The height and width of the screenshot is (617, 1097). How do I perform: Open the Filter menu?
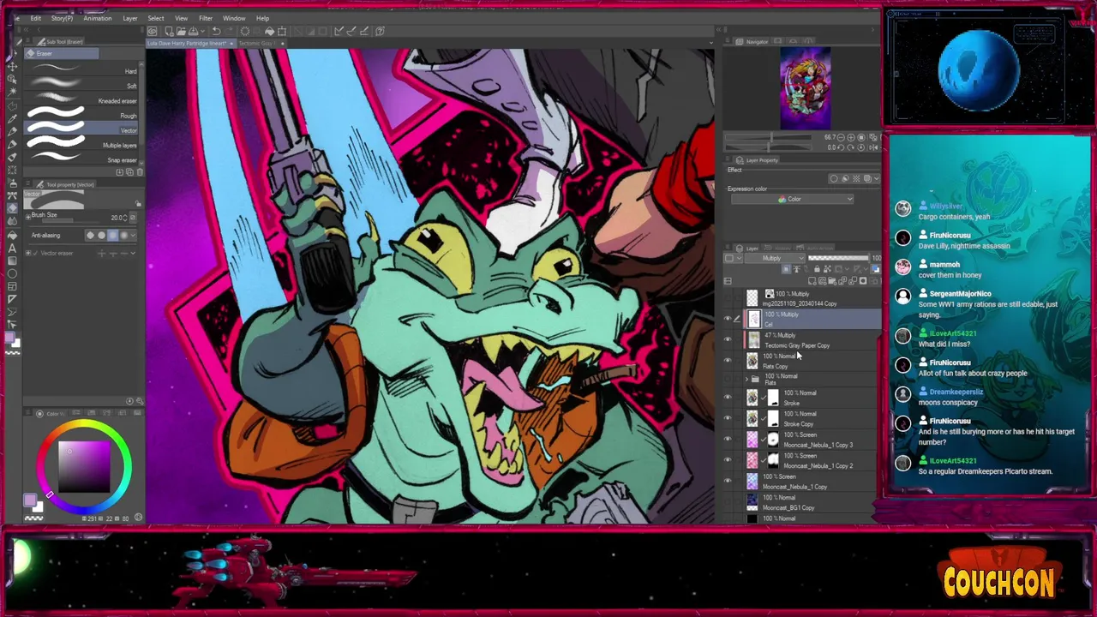coord(206,18)
